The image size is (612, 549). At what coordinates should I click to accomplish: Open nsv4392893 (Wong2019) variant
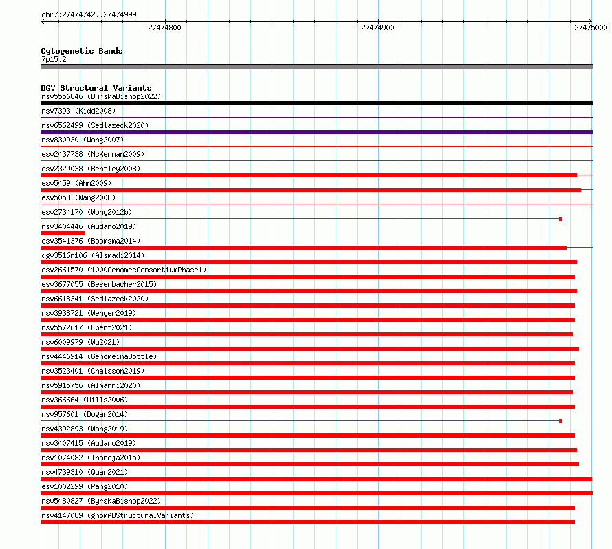click(85, 429)
